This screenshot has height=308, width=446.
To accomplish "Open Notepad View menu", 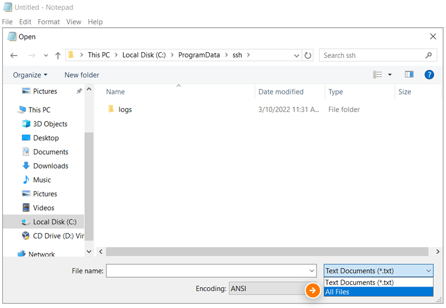I will click(x=74, y=22).
